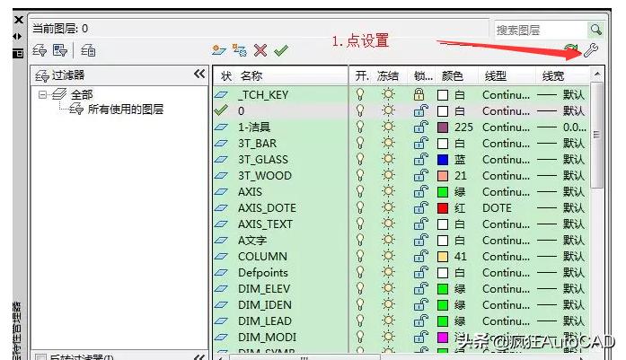Toggle the palette auto-hide arrows
This screenshot has height=360, width=626.
[17, 36]
